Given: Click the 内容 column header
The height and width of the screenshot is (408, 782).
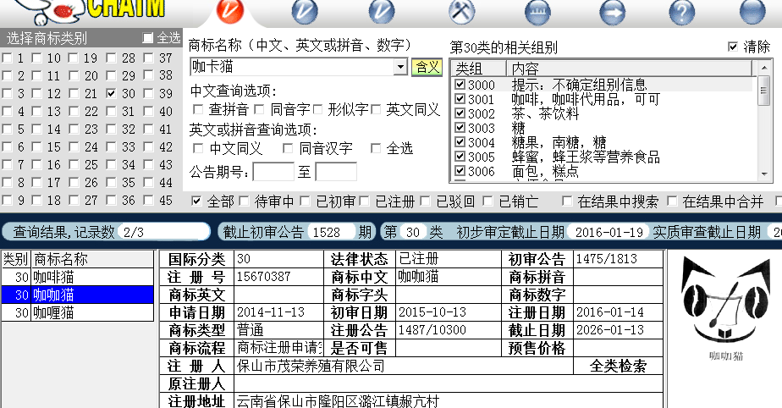Looking at the screenshot, I should [630, 68].
